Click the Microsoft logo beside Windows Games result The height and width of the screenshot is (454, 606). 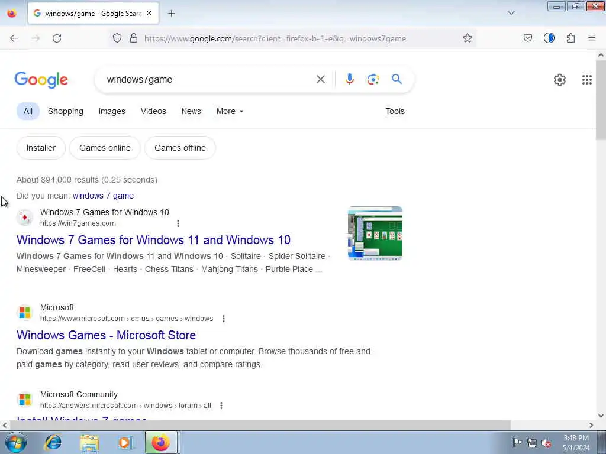[25, 313]
